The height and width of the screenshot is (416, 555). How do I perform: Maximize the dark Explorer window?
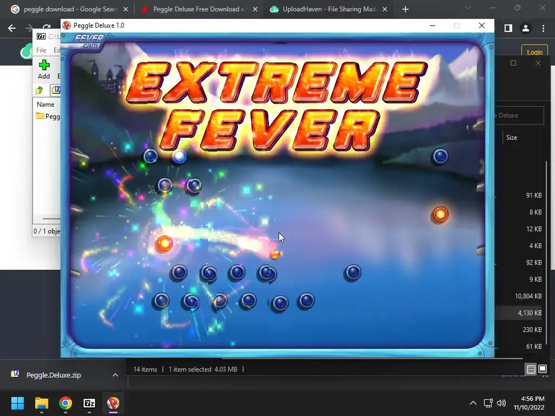pyautogui.click(x=513, y=63)
